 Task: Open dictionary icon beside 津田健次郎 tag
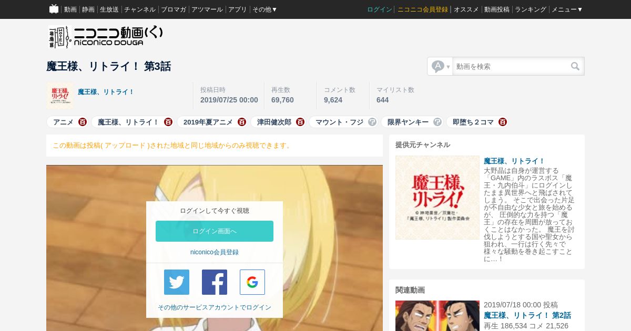300,122
